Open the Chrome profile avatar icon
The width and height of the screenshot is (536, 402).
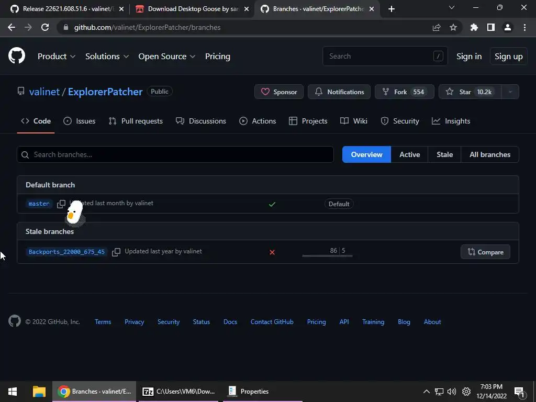click(x=508, y=27)
